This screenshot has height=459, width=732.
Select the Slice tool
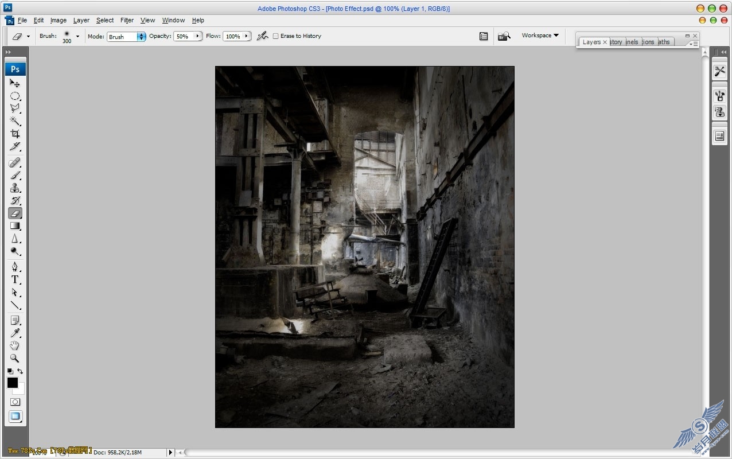pos(15,146)
